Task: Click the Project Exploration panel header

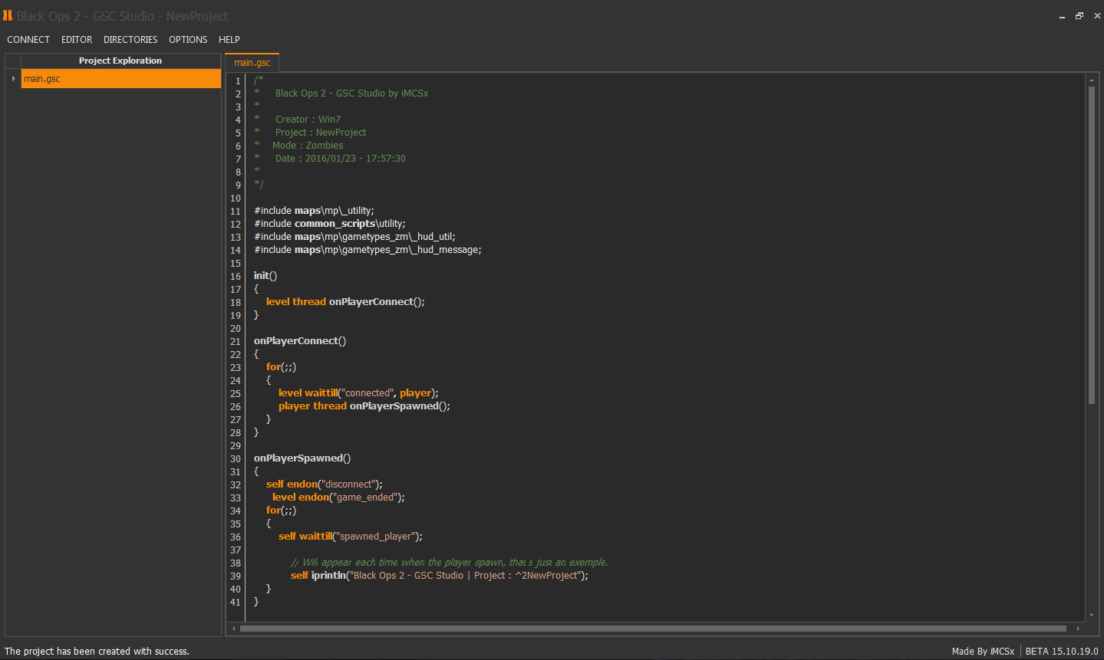Action: coord(120,61)
